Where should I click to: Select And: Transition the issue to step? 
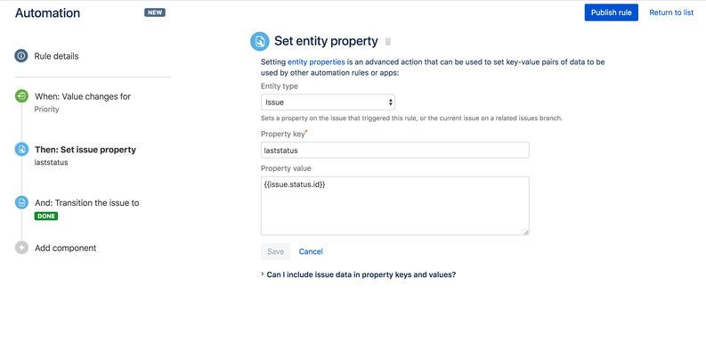pos(87,209)
